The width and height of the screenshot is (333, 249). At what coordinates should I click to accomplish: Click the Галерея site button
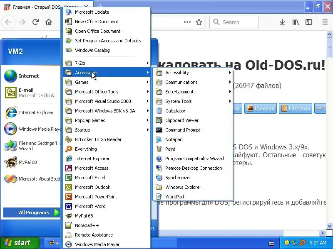pyautogui.click(x=261, y=108)
